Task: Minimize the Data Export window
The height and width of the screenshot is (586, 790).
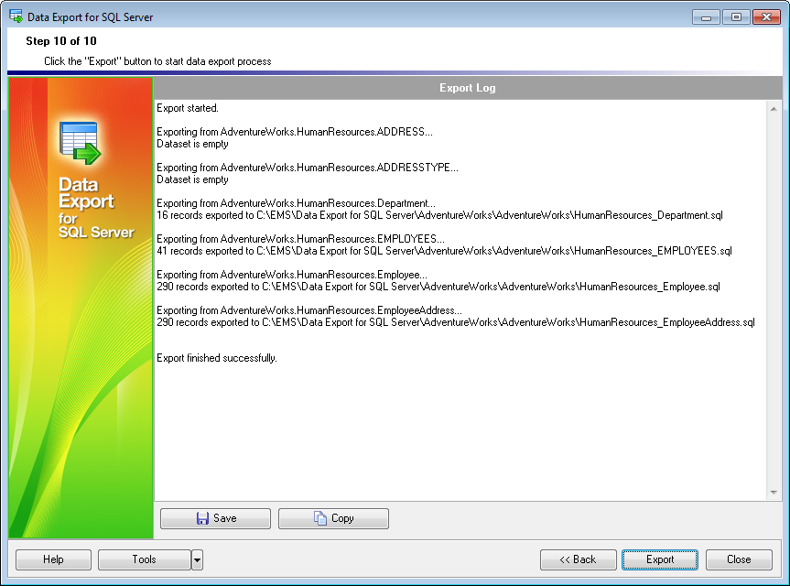Action: pyautogui.click(x=706, y=16)
